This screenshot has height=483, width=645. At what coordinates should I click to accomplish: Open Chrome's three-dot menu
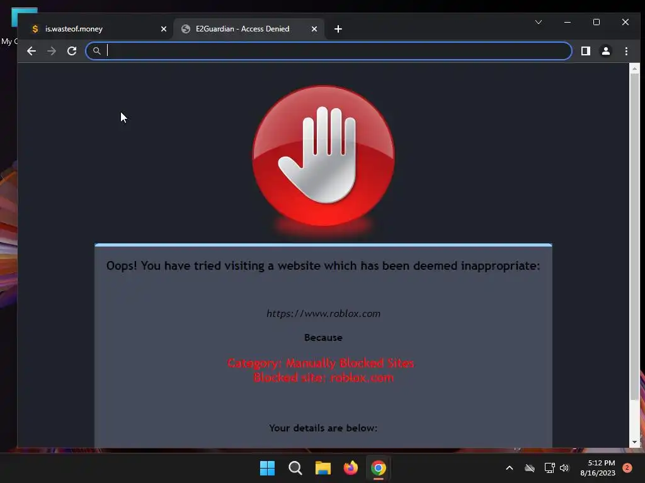626,51
